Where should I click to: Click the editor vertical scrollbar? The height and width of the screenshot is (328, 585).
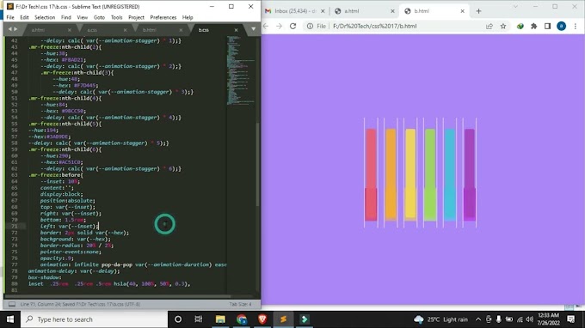tap(257, 164)
